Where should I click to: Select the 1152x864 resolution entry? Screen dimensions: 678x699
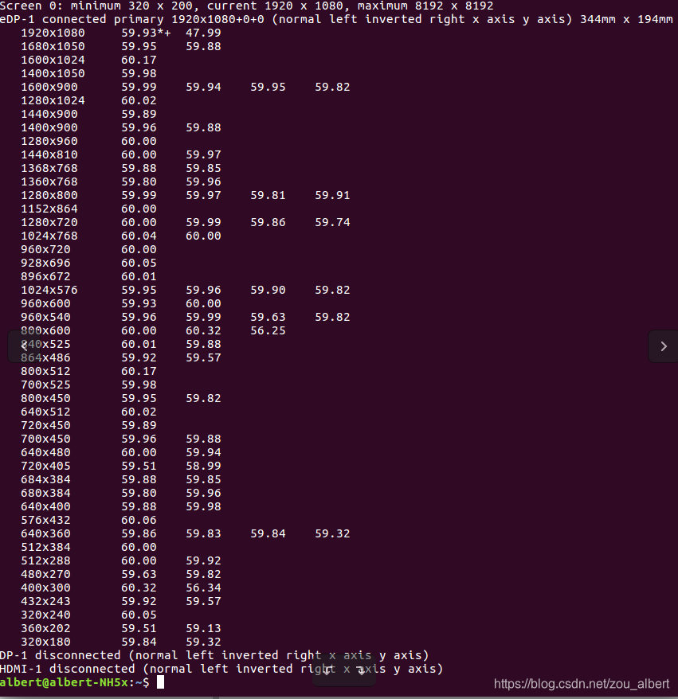tap(49, 209)
